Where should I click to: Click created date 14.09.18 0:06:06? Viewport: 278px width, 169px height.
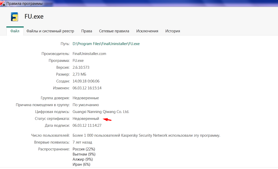point(86,81)
